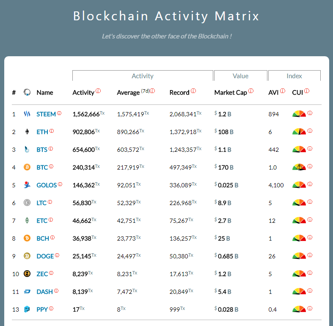Click ZEC activity value 8,239

coord(80,274)
